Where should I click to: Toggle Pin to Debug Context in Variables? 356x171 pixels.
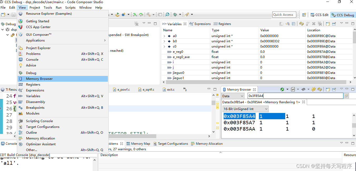pyautogui.click(x=334, y=24)
